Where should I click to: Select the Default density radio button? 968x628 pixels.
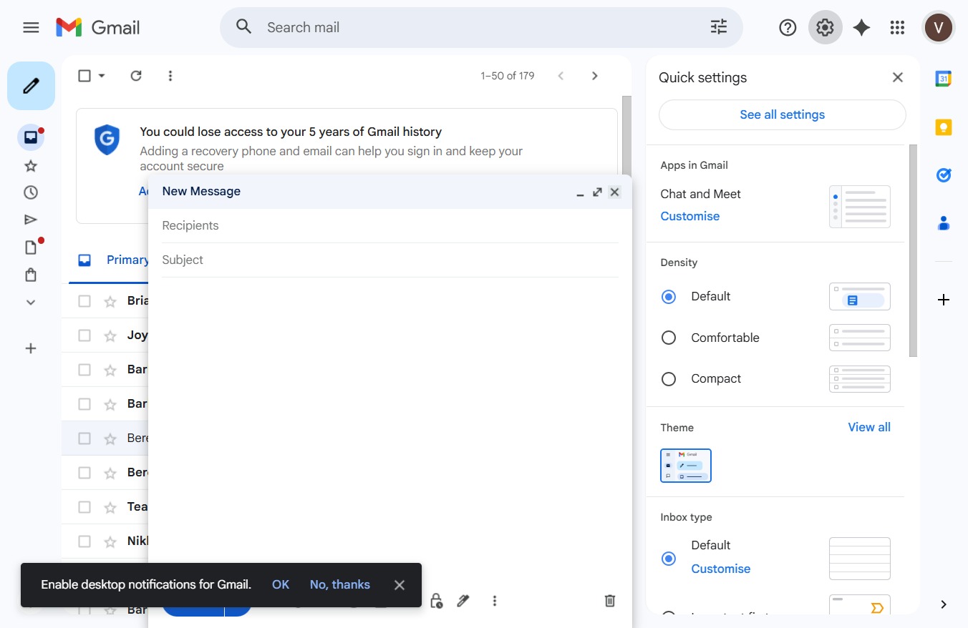(x=669, y=297)
